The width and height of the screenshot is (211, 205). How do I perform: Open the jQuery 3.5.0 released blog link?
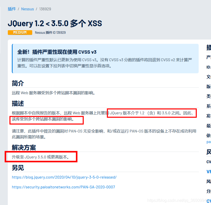click(64, 177)
